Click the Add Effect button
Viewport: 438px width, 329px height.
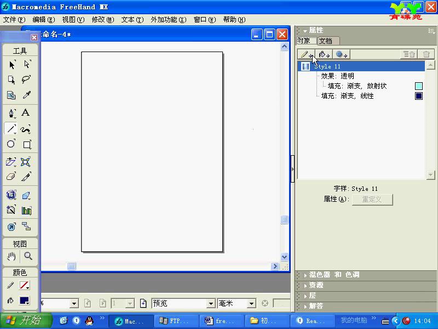coord(341,54)
